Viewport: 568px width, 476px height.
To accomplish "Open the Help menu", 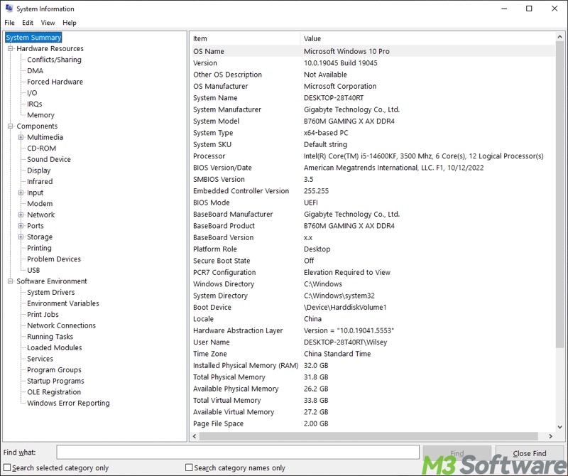I will 69,23.
